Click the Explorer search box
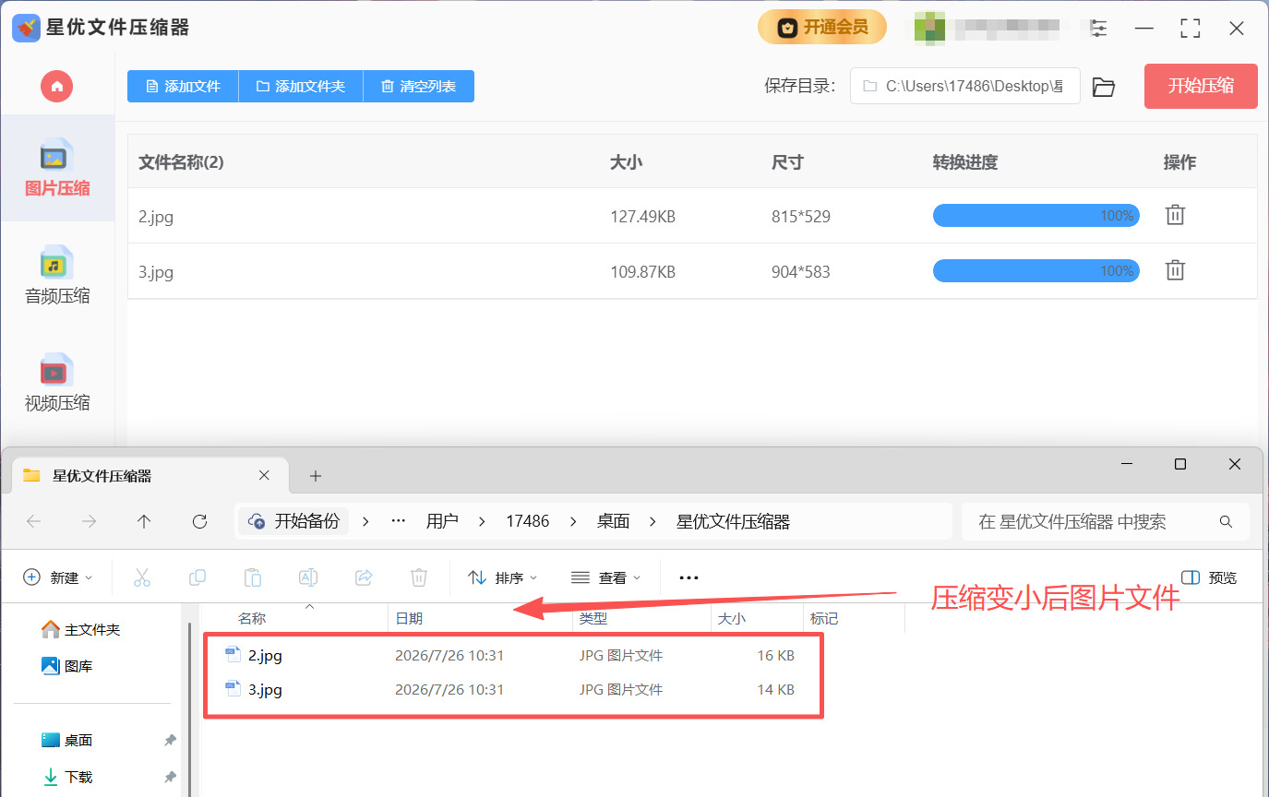The width and height of the screenshot is (1269, 797). pos(1106,521)
